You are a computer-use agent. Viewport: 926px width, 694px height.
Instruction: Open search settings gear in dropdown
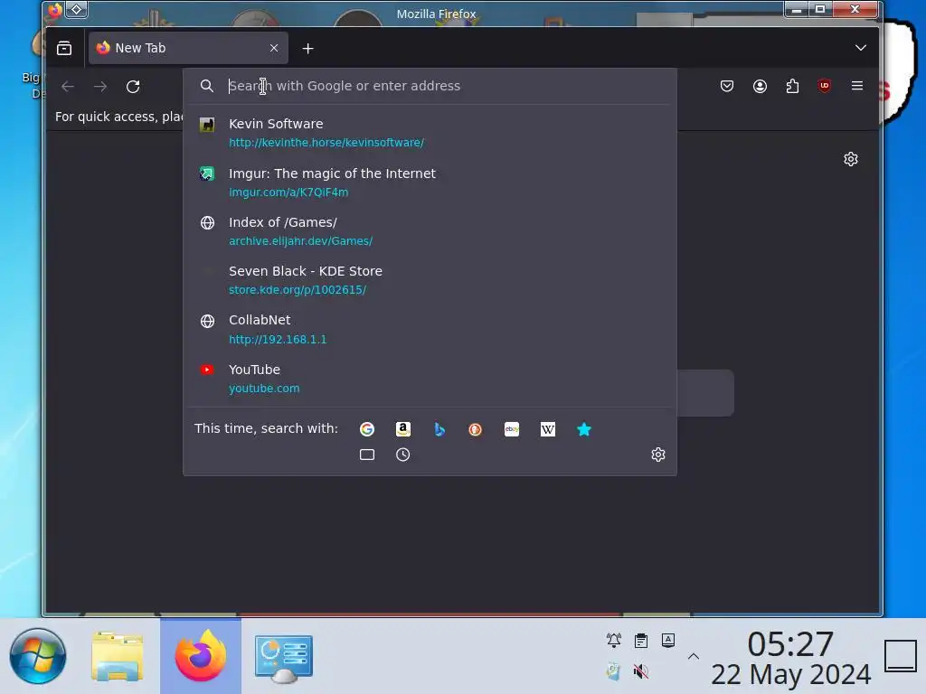(658, 455)
